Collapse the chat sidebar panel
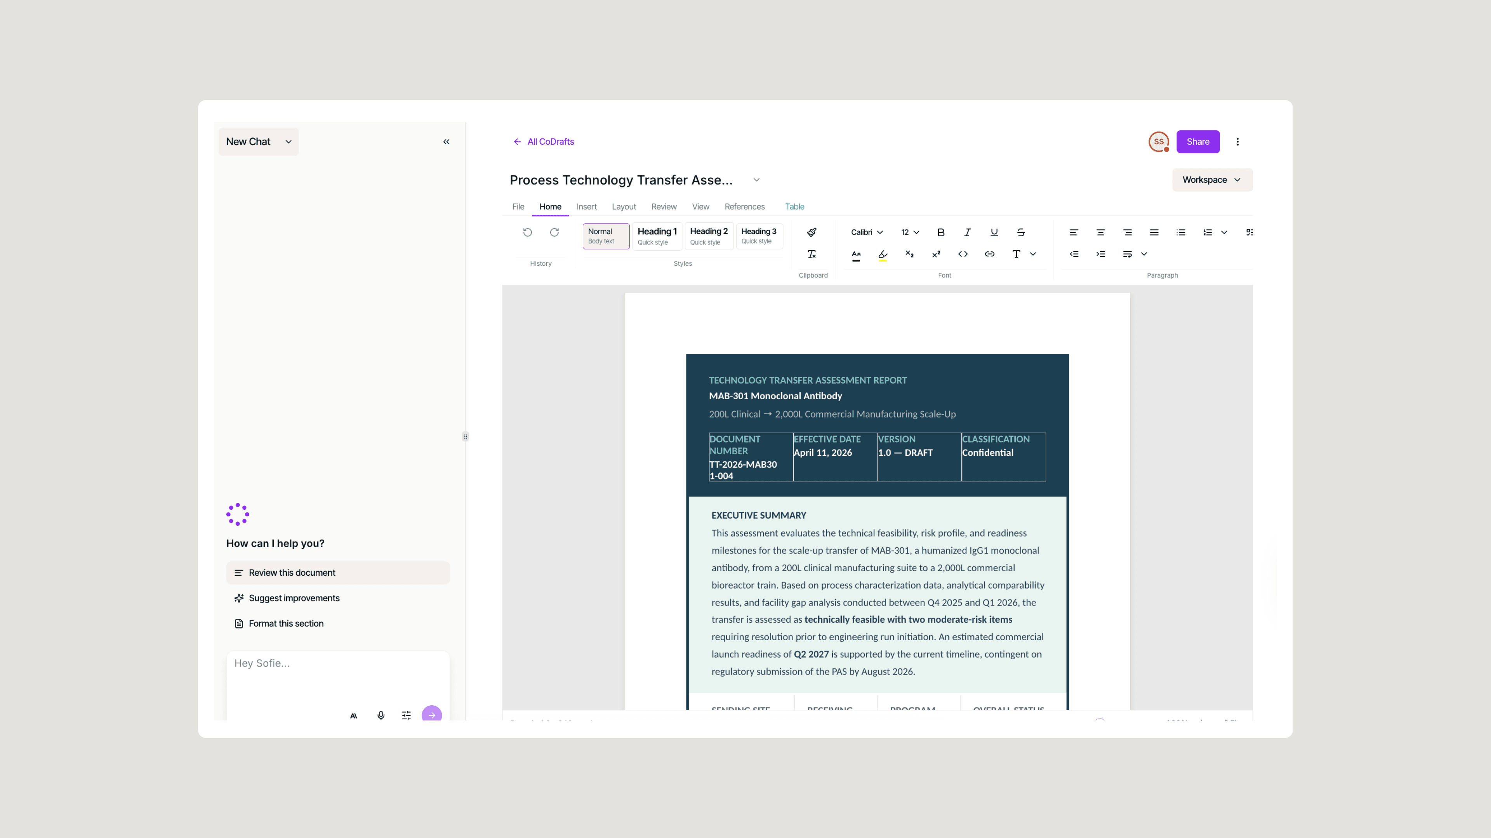This screenshot has width=1491, height=838. 446,142
